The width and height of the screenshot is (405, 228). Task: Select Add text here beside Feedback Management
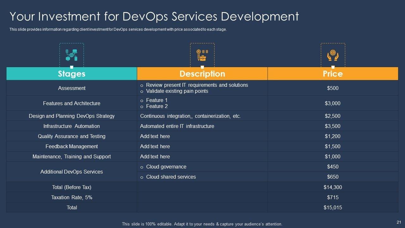tap(155, 146)
